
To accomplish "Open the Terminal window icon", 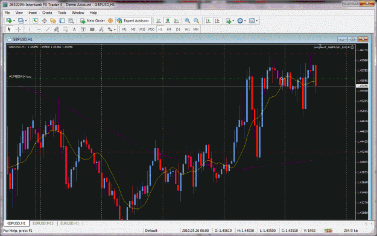I will point(62,21).
